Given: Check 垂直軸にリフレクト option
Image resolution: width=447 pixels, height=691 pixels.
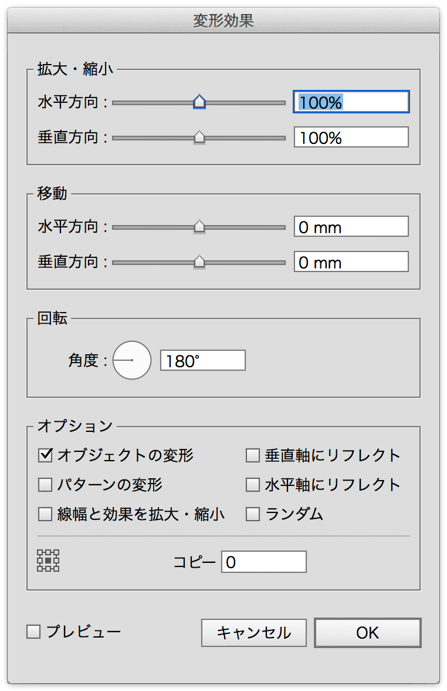Looking at the screenshot, I should [253, 455].
